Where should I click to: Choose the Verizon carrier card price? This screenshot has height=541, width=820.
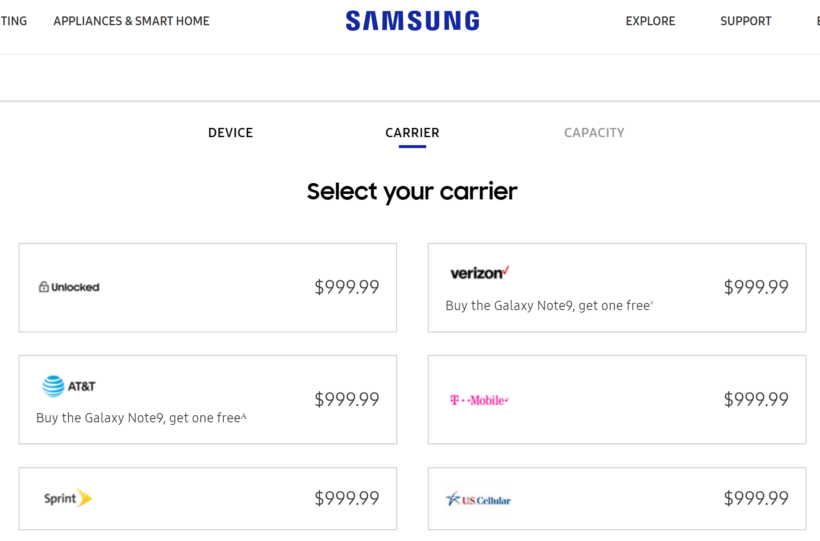click(x=756, y=287)
